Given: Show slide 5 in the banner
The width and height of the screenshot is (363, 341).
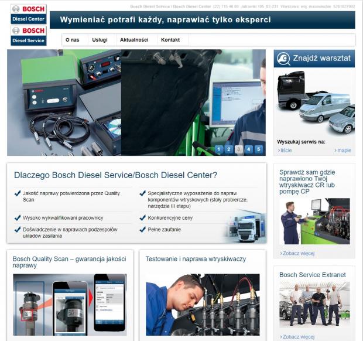Looking at the screenshot, I should click(x=259, y=149).
